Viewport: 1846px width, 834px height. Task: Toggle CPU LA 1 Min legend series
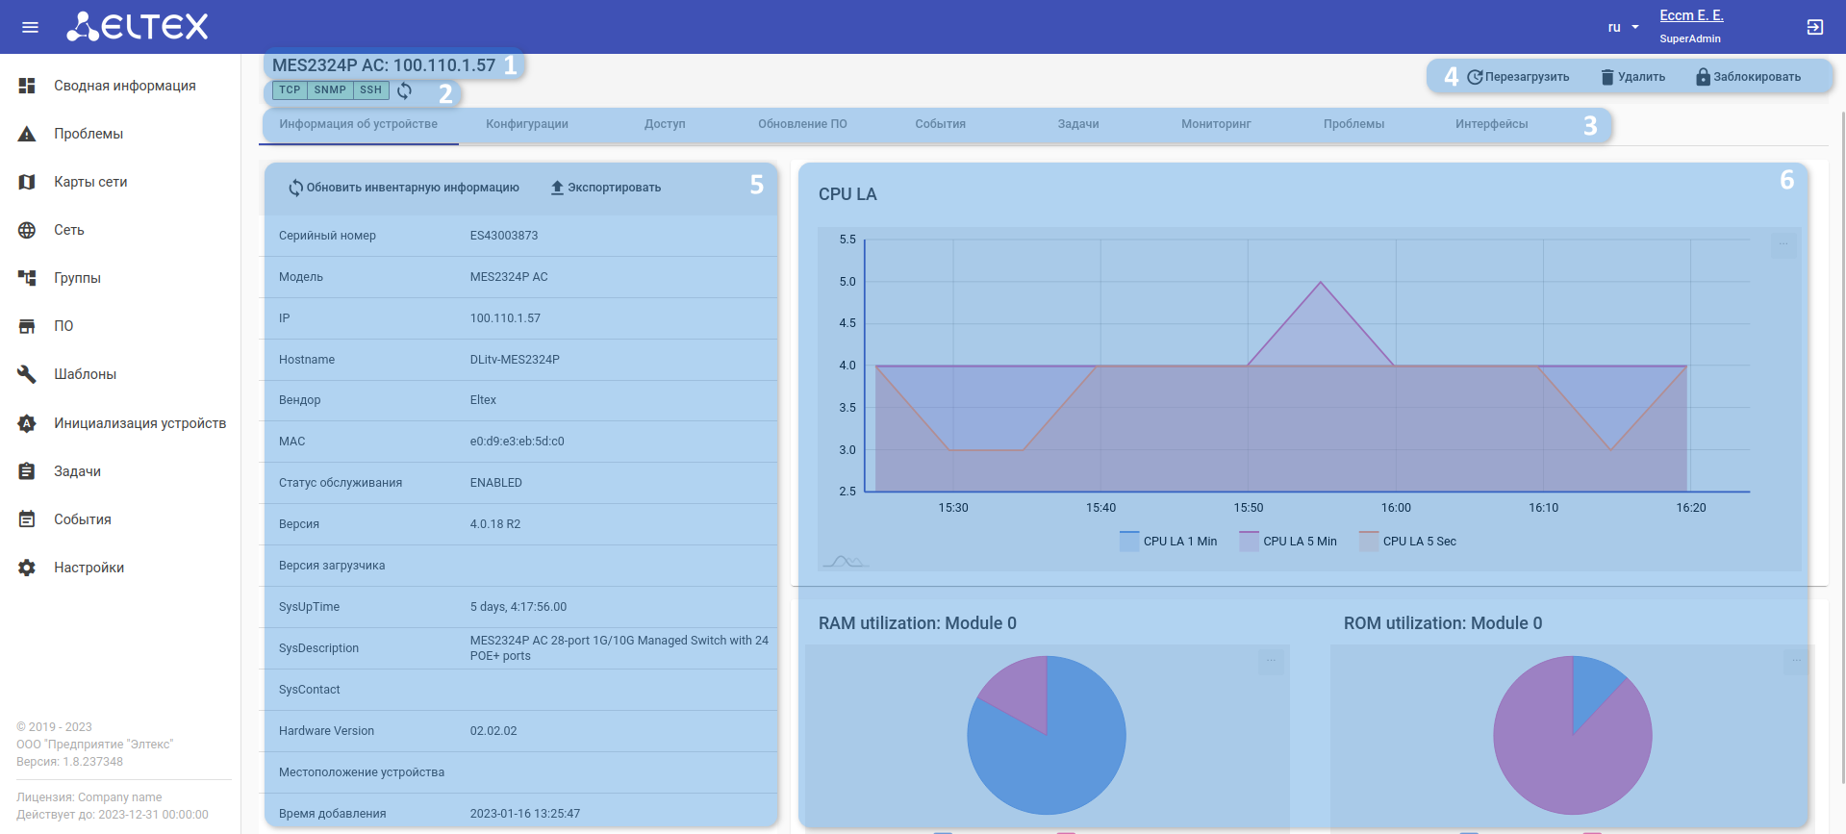point(1168,542)
